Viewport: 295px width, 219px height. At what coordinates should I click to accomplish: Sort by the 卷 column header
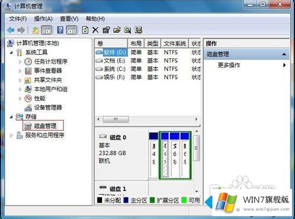tap(112, 44)
